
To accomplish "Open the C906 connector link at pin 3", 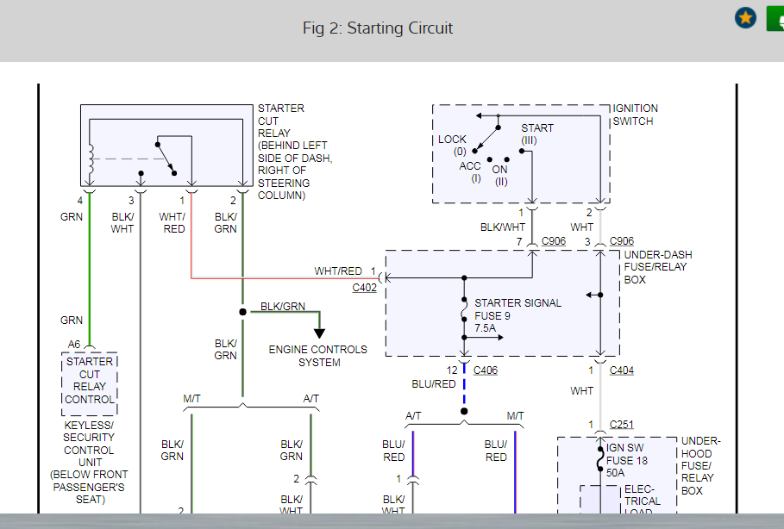I will tap(622, 241).
